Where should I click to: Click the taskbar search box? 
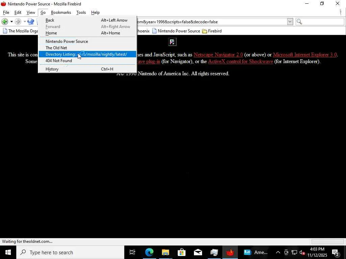(70, 252)
